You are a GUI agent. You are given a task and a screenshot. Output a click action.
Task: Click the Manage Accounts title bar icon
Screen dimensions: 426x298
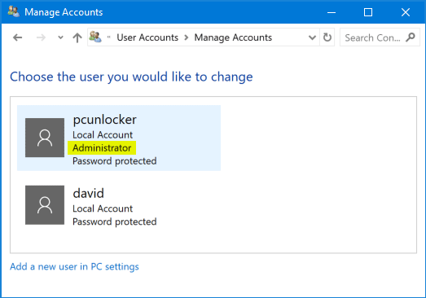tap(14, 11)
